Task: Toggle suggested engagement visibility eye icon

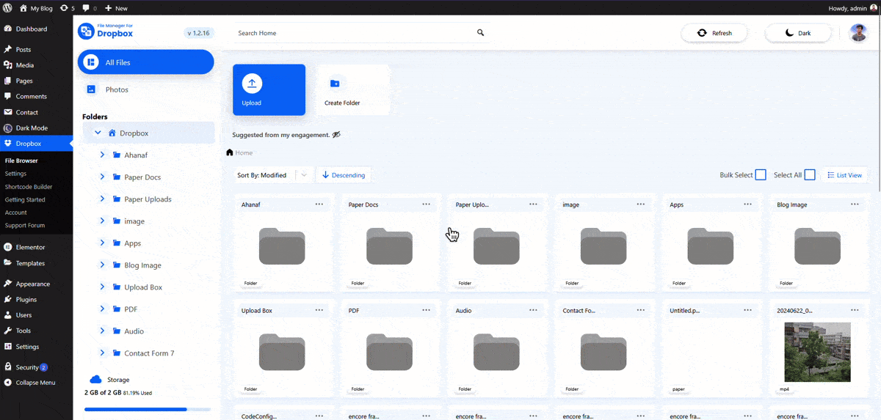Action: (336, 135)
